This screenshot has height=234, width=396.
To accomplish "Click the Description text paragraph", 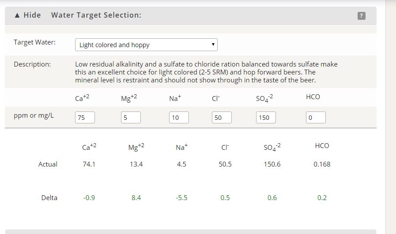I will pyautogui.click(x=206, y=72).
